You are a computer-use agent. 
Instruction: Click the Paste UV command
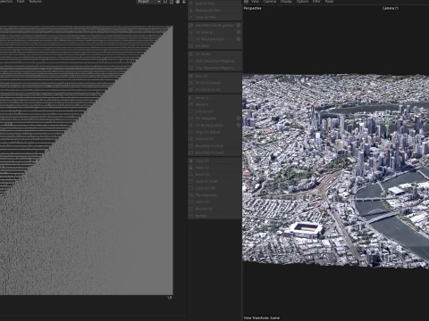tap(214, 168)
